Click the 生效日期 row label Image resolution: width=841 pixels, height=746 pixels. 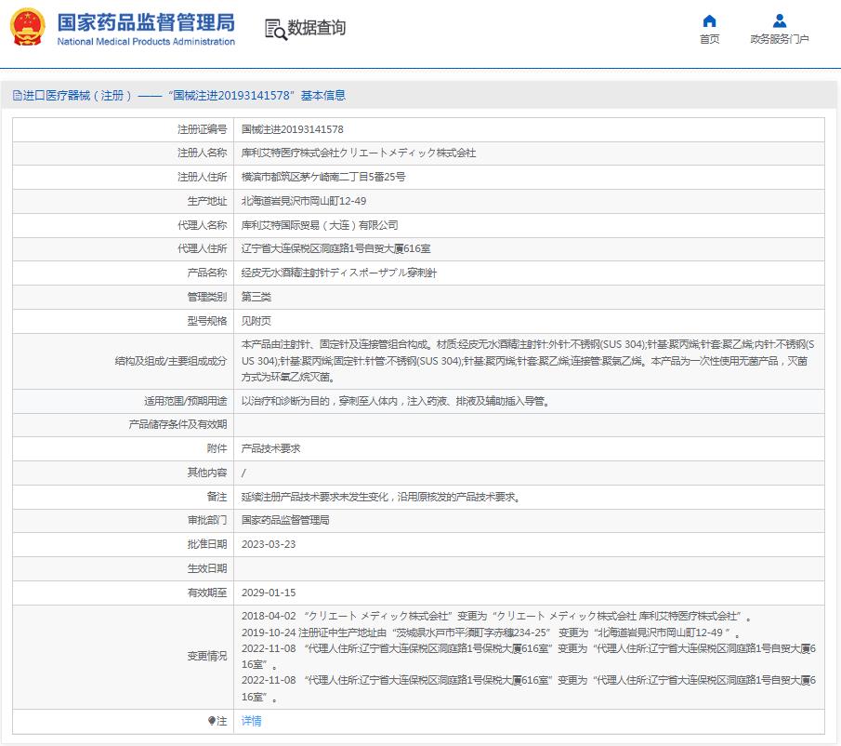point(207,568)
